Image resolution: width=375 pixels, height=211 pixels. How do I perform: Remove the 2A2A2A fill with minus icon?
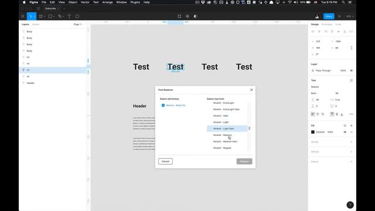point(352,132)
